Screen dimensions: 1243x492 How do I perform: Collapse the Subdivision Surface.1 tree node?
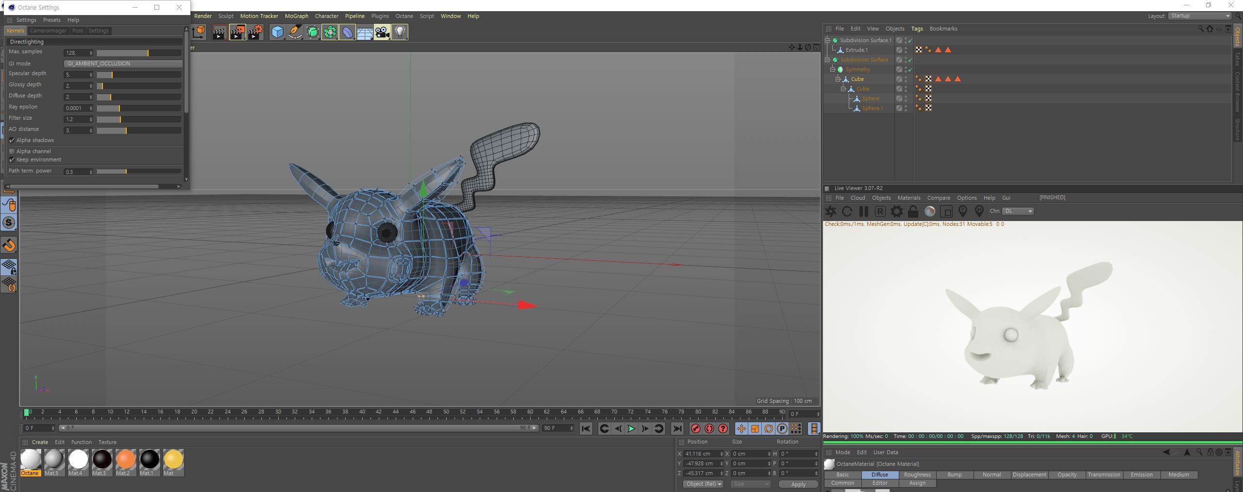(x=827, y=40)
